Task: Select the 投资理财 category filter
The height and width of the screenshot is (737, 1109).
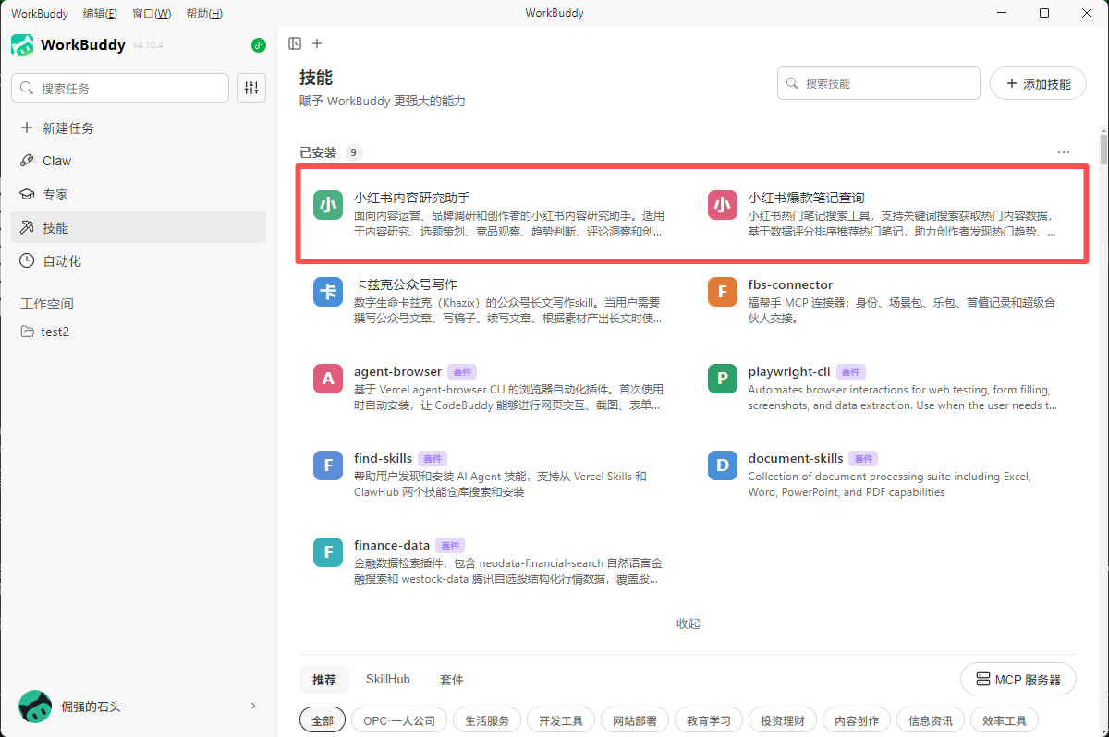Action: [x=783, y=720]
